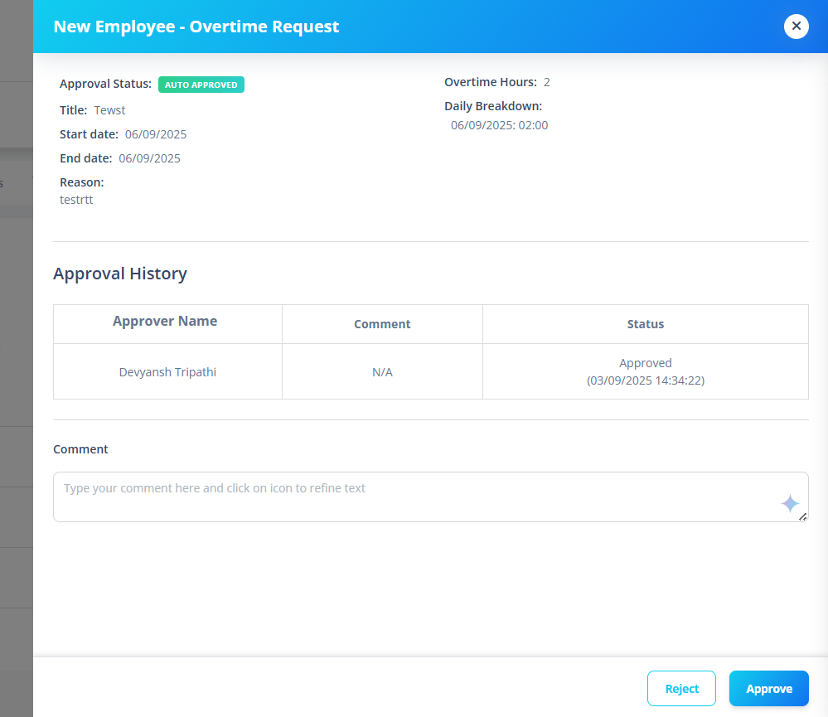Click the reason text testrtt
Viewport: 828px width, 717px height.
point(76,200)
